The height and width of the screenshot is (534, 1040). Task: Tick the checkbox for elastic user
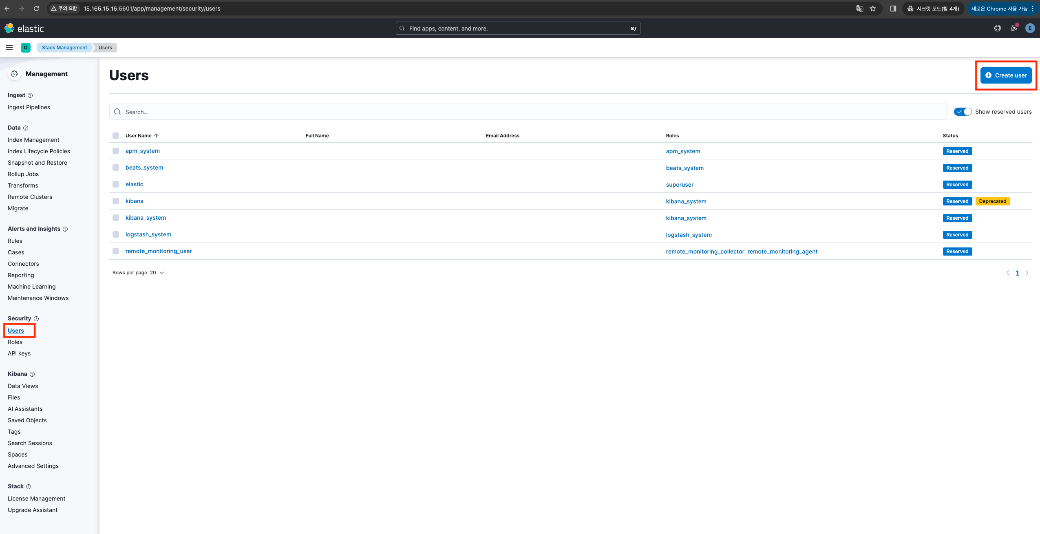point(116,184)
